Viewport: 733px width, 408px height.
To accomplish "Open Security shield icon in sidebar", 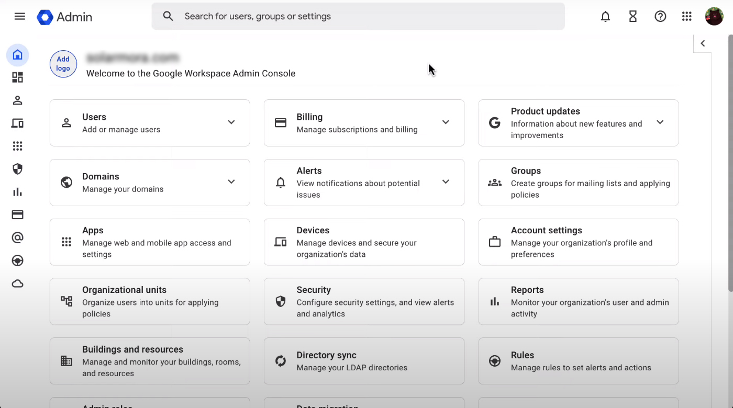I will 18,169.
